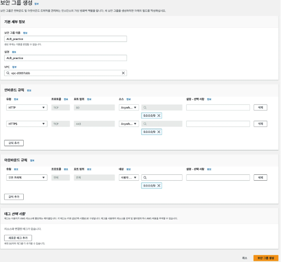Image resolution: width=281 pixels, height=262 pixels.
Task: Click the VPC search magnifier icon
Action: pos(8,73)
